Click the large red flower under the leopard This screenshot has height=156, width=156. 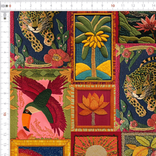[x=57, y=58]
